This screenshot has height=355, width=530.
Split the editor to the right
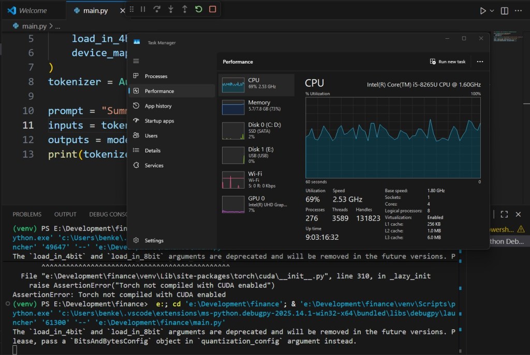pyautogui.click(x=504, y=11)
